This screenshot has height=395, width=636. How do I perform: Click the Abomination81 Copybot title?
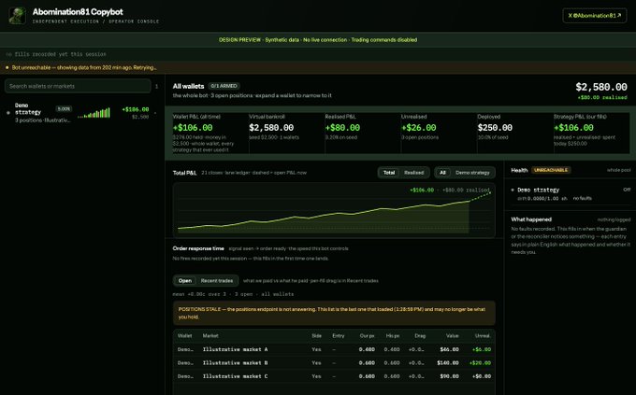pos(78,12)
